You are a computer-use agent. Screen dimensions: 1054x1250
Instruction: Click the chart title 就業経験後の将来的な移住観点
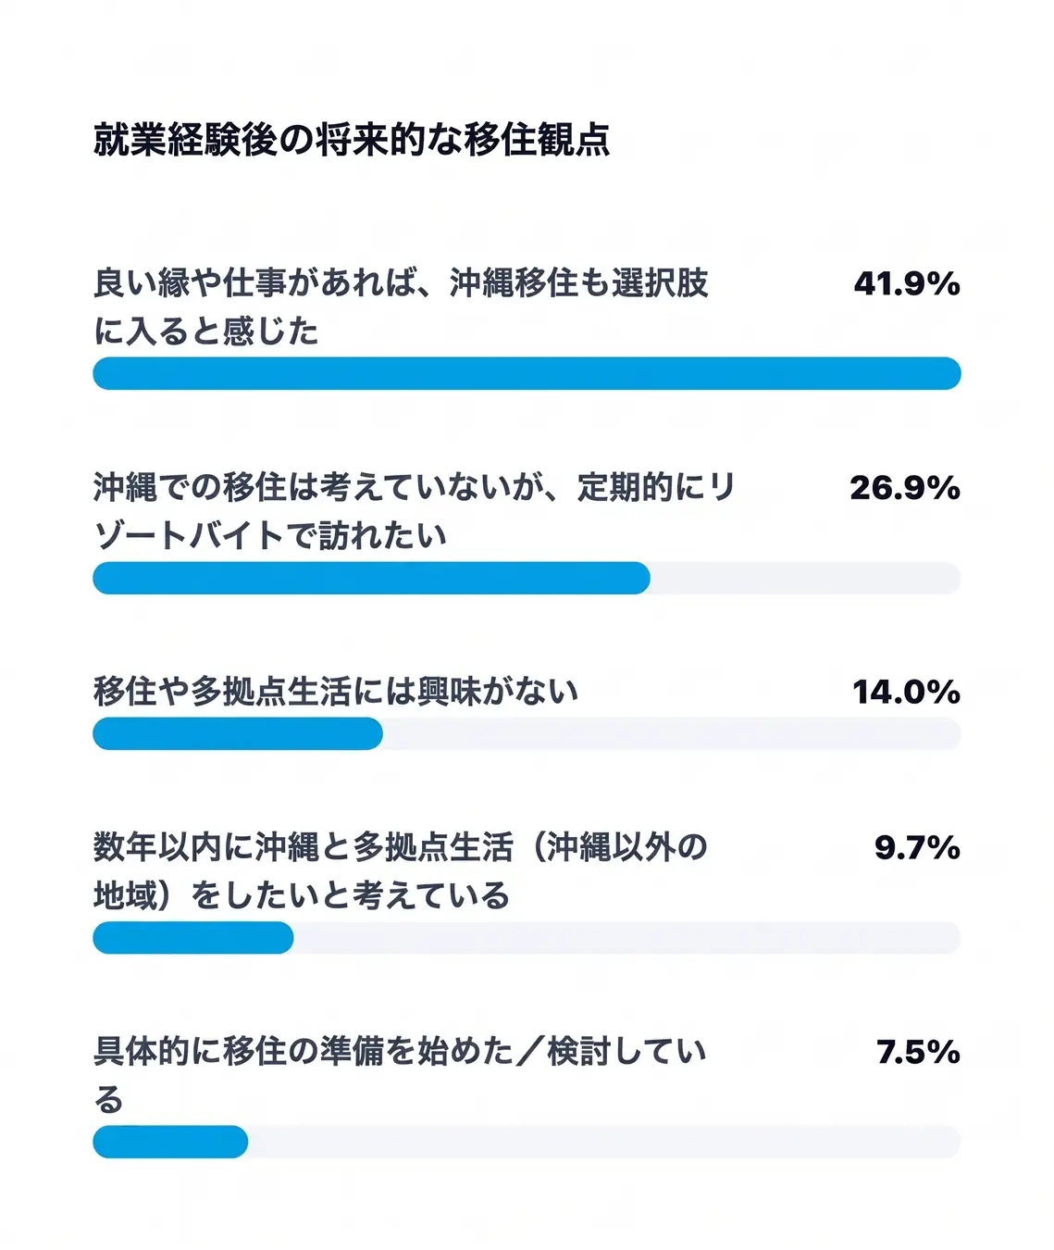tap(352, 140)
